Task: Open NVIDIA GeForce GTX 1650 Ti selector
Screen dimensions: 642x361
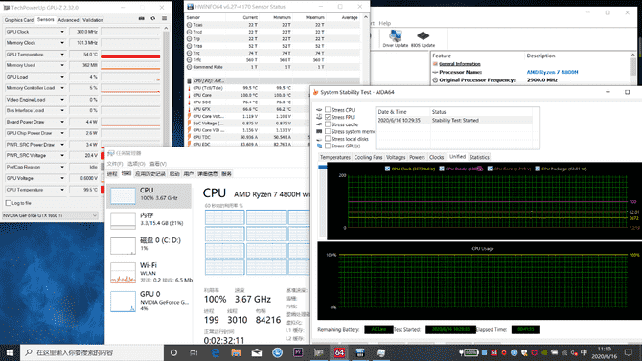Action: pos(50,215)
